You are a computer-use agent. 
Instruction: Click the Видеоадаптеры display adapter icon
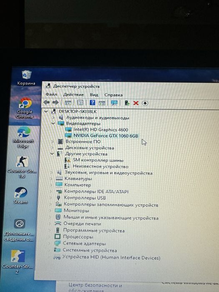click(x=61, y=123)
